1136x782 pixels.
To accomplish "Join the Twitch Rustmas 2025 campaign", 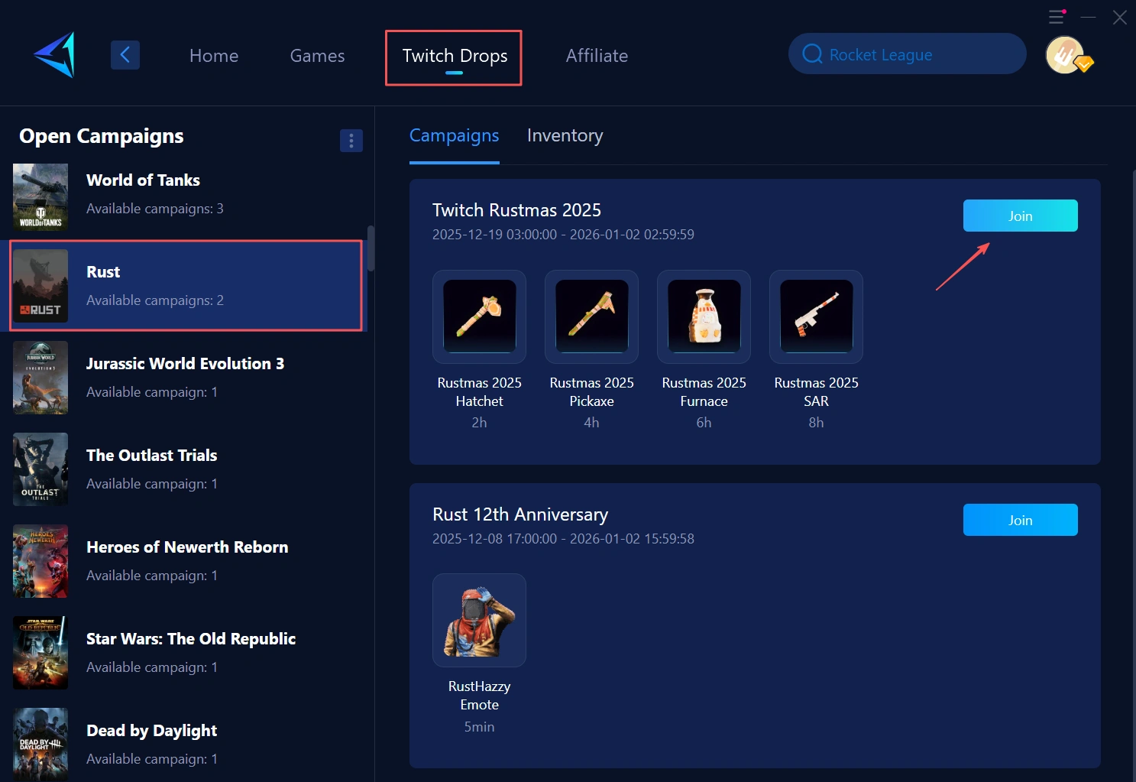I will click(1020, 216).
